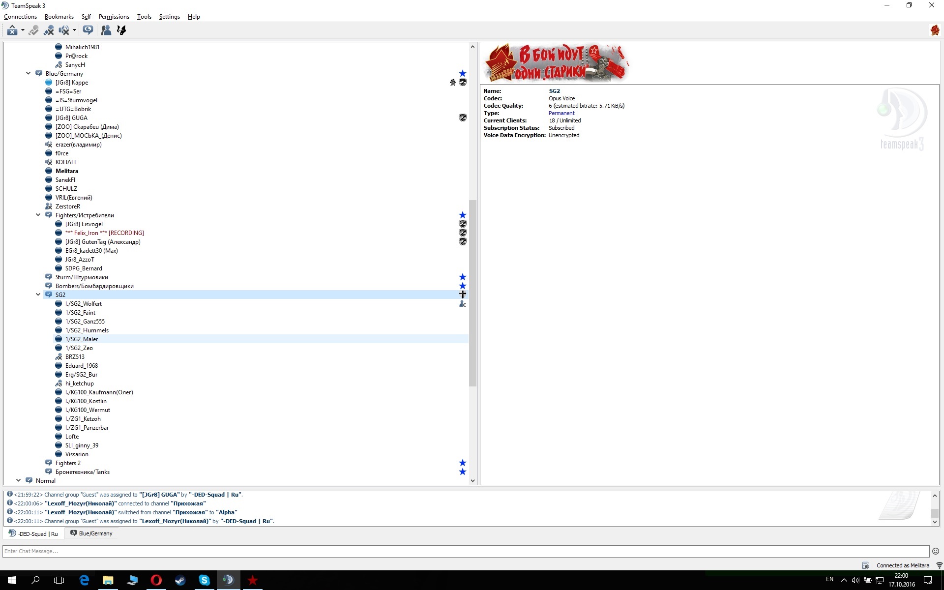Screen dimensions: 944x590
Task: Open away status dropdown arrow
Action: coord(23,30)
